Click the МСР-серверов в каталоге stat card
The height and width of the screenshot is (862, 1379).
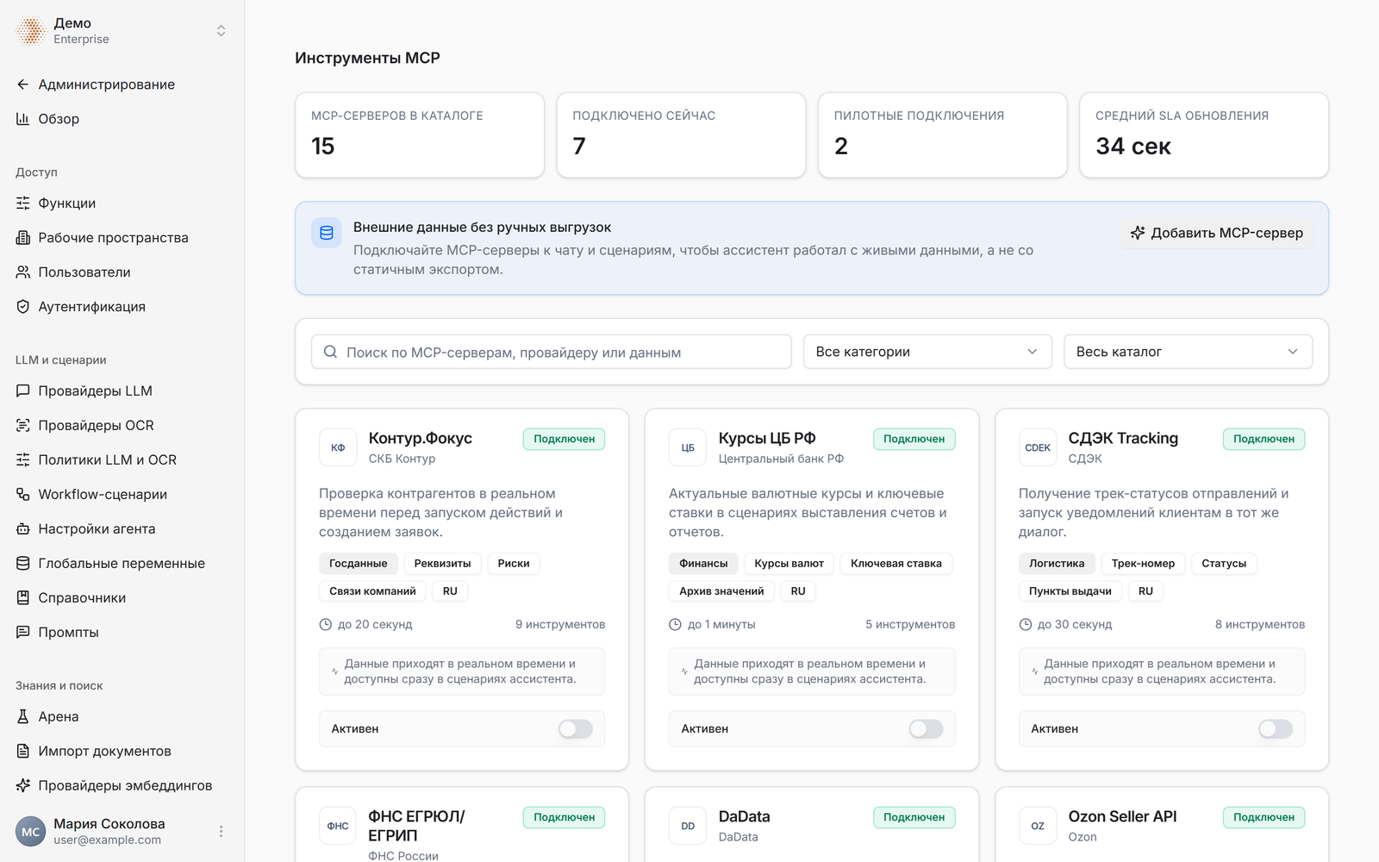click(420, 135)
